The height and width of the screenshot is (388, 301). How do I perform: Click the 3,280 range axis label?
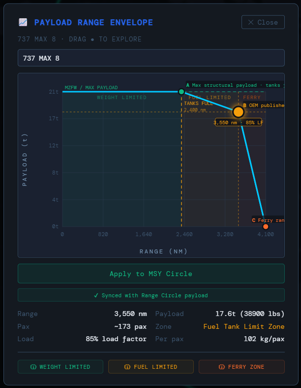225,234
